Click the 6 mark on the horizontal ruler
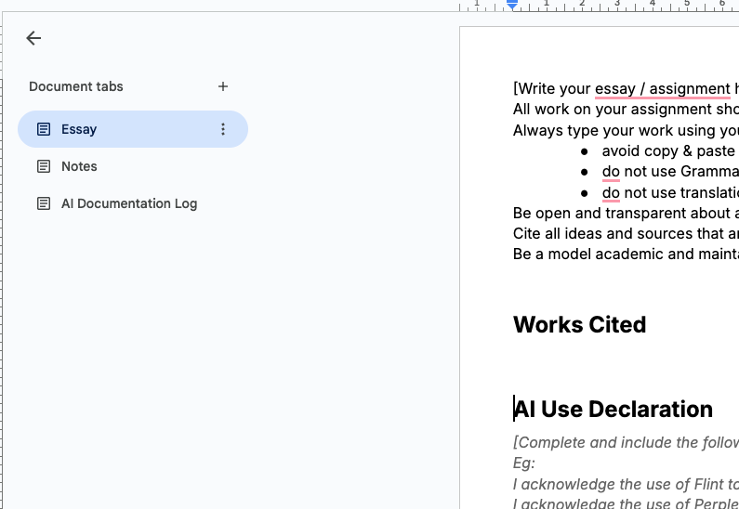This screenshot has height=509, width=739. [721, 5]
